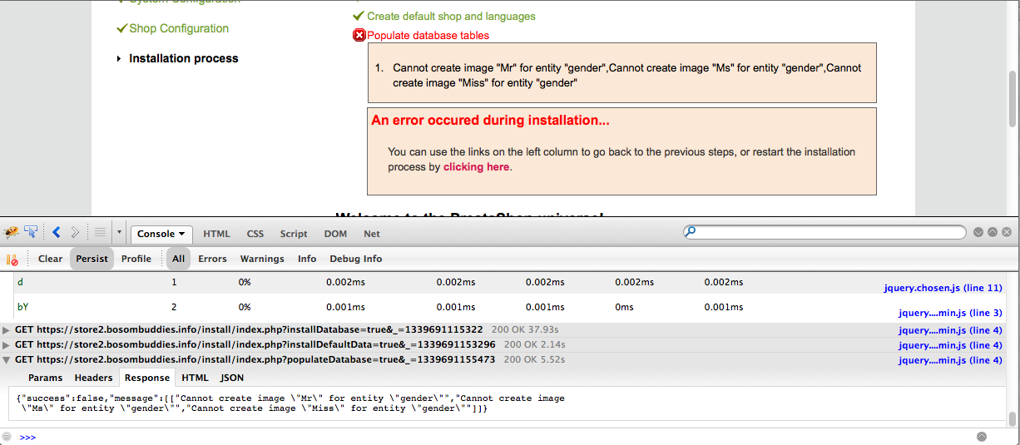Switch to the HTML panel

click(x=216, y=234)
